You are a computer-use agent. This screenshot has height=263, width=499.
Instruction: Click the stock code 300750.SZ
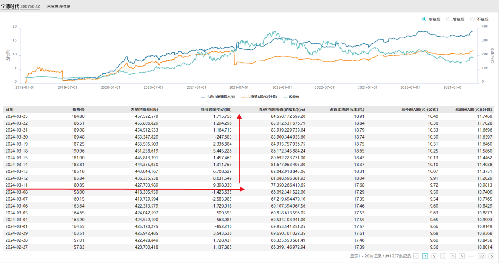tap(30, 6)
